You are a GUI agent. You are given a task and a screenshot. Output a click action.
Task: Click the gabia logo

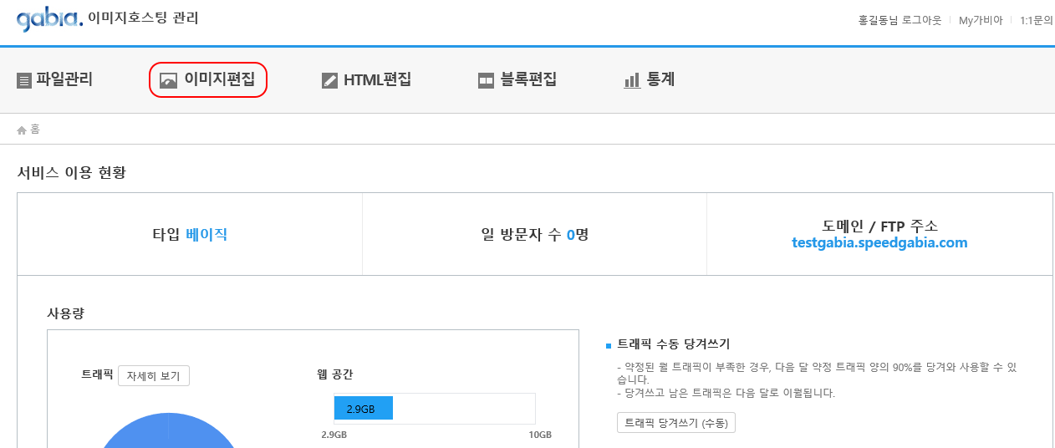(x=50, y=18)
